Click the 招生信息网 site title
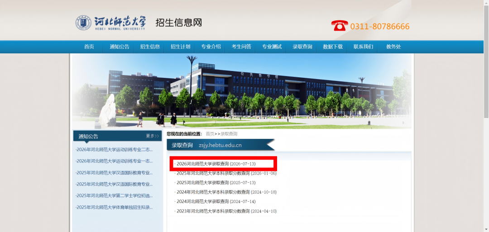The height and width of the screenshot is (232, 489). tap(179, 23)
